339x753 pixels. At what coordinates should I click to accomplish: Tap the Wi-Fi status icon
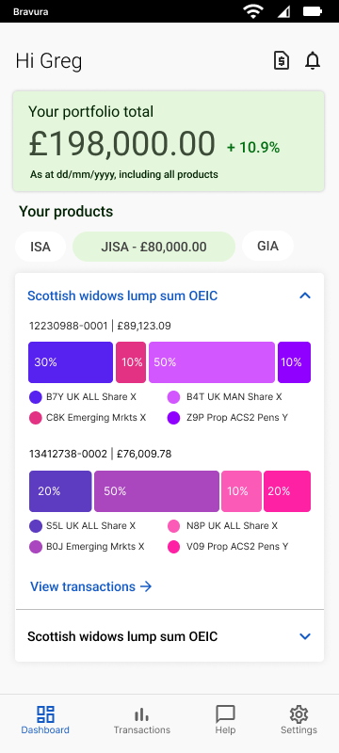[252, 11]
